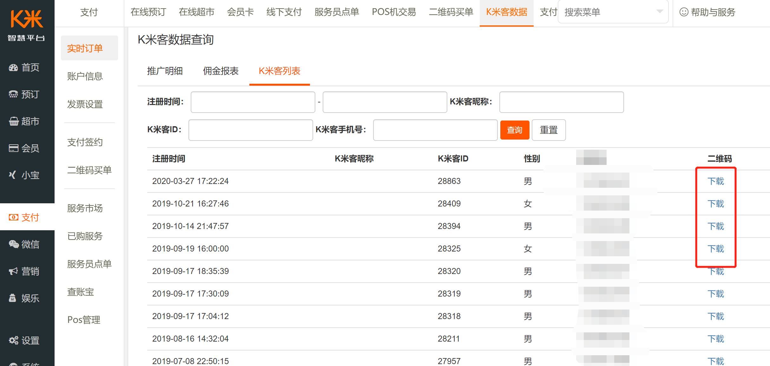Open 服务员点单 in top menu
This screenshot has width=770, height=366.
point(337,12)
